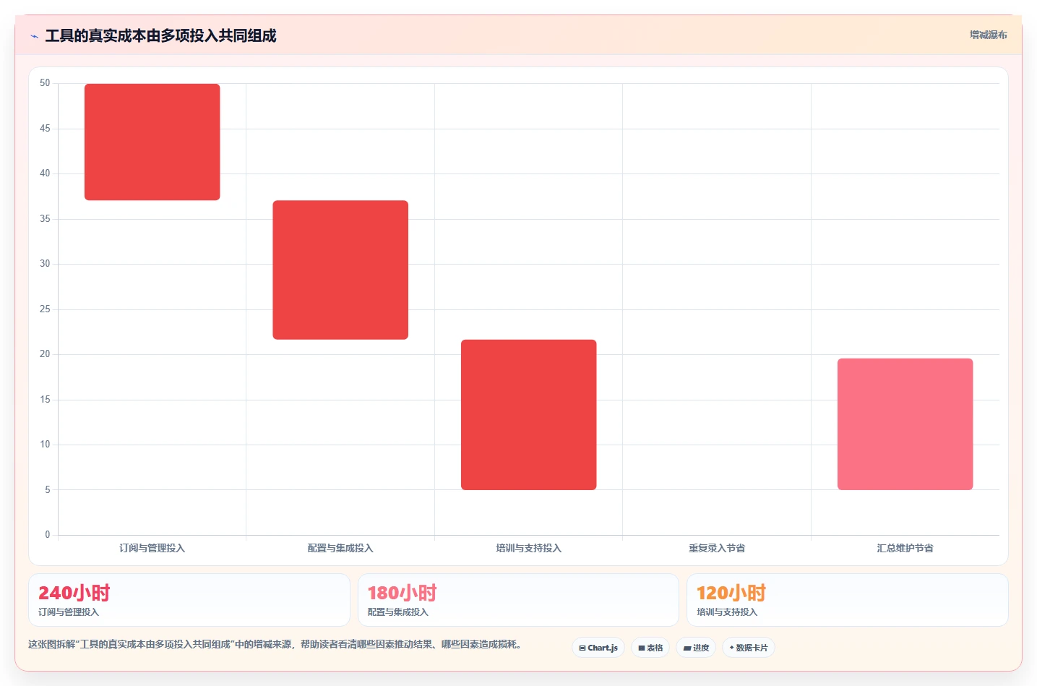Select the 240小时 data card
Viewport: 1037px width, 686px height.
click(x=189, y=600)
